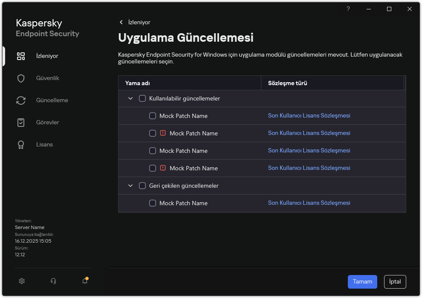422x298 pixels.
Task: Collapse the Kullanılabilir güncellemeler group
Action: coord(130,99)
